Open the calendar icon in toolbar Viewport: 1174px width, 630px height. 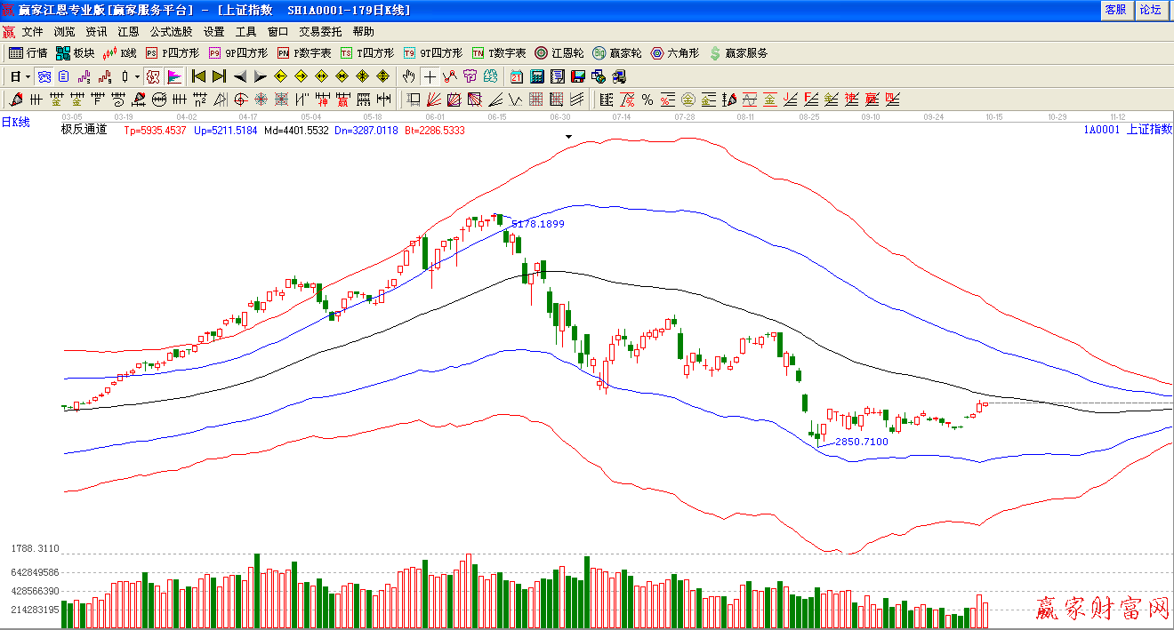coord(517,76)
